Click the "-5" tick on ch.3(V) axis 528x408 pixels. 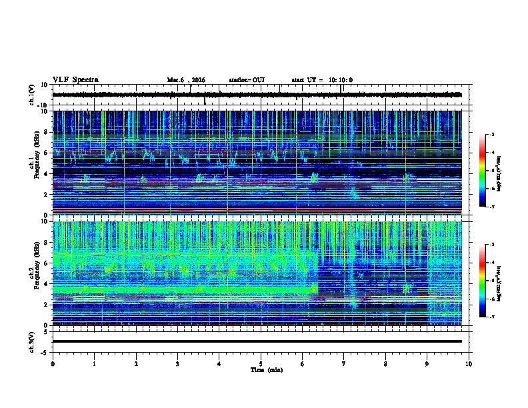[45, 353]
